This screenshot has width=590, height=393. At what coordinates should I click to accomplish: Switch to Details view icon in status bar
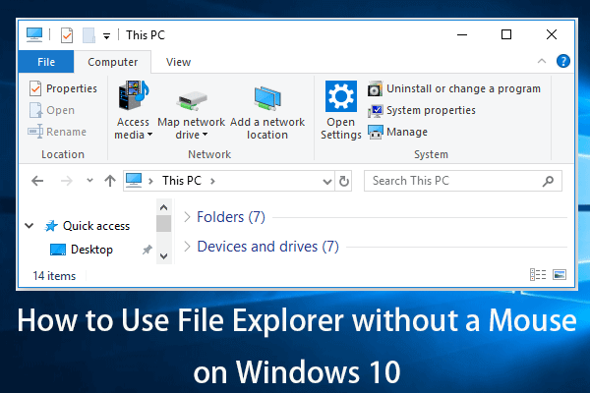point(538,275)
